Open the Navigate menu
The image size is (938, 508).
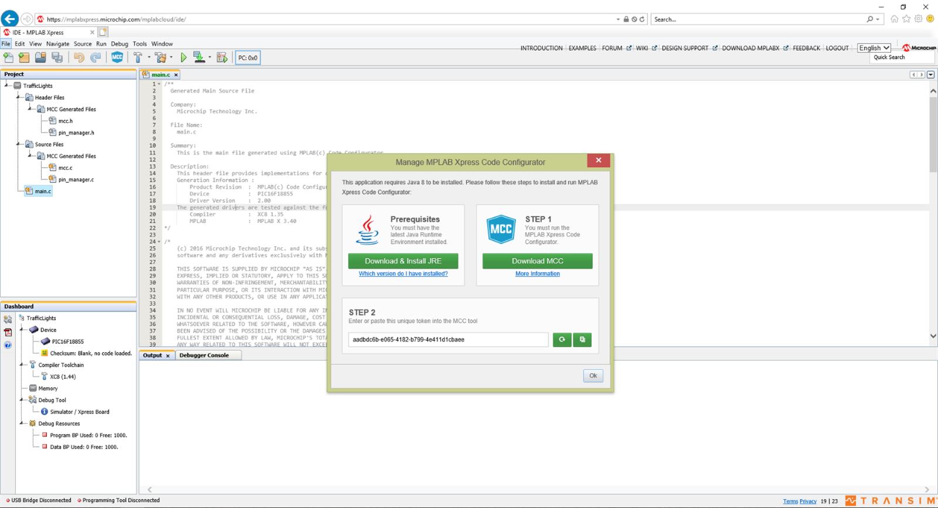(x=58, y=44)
